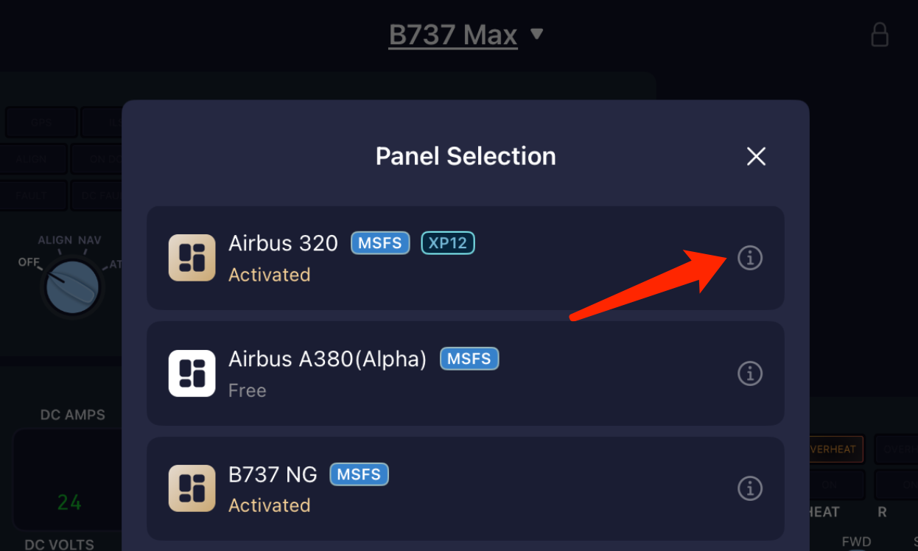Open the B737 Max aircraft title dropdown
The width and height of the screenshot is (918, 551).
click(453, 35)
